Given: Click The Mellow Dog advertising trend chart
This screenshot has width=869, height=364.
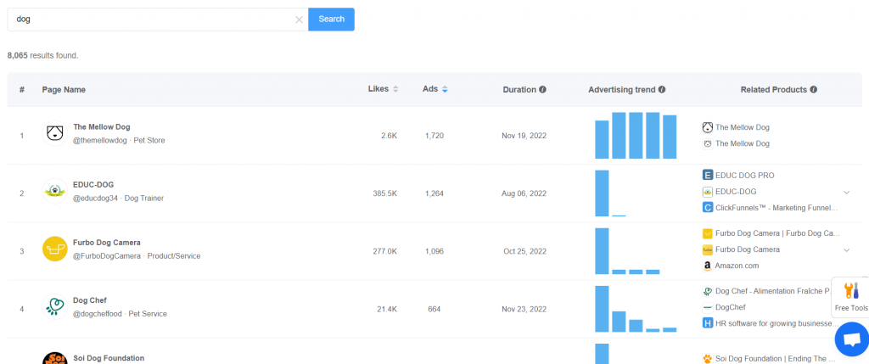Looking at the screenshot, I should [636, 135].
